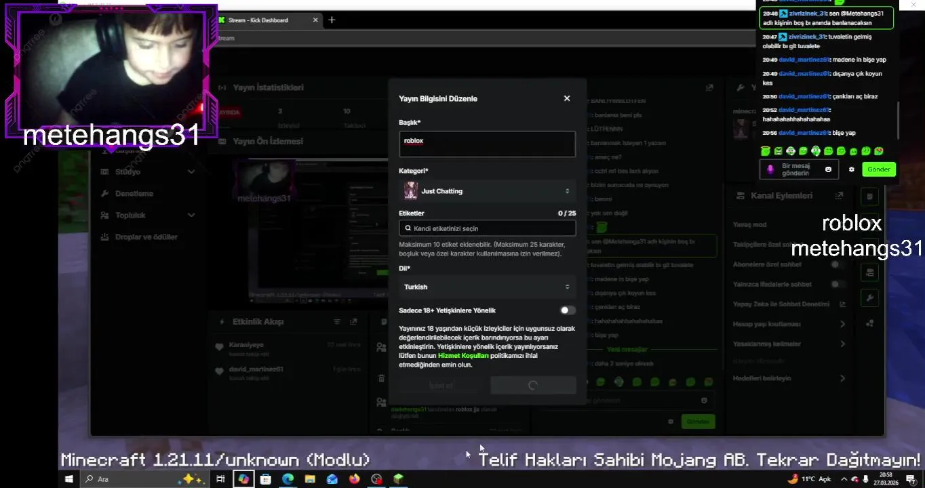The height and width of the screenshot is (488, 925).
Task: Pick the first green halo emote
Action: tap(765, 151)
